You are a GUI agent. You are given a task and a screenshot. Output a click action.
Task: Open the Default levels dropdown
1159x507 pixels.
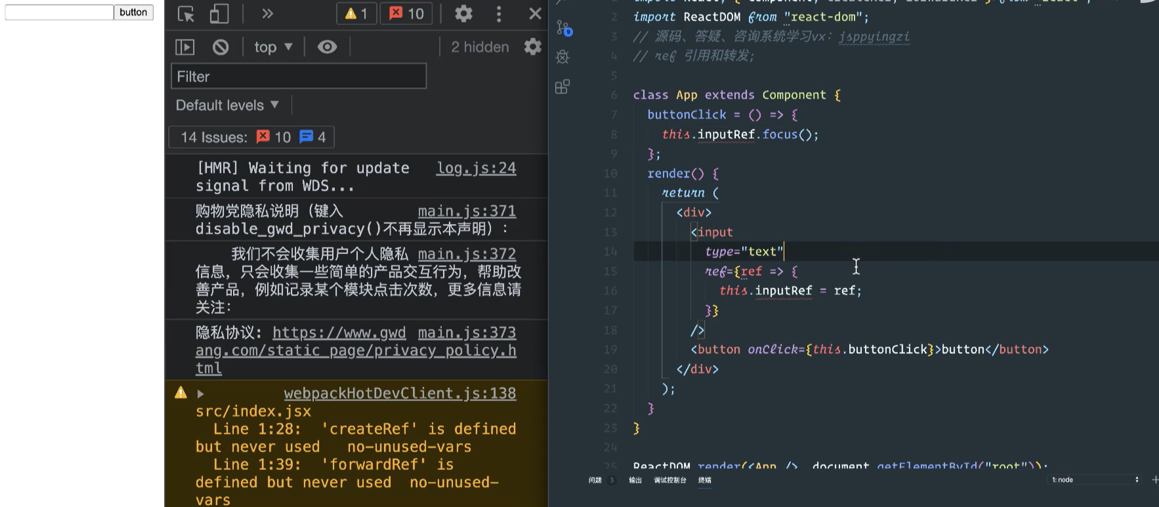tap(227, 105)
